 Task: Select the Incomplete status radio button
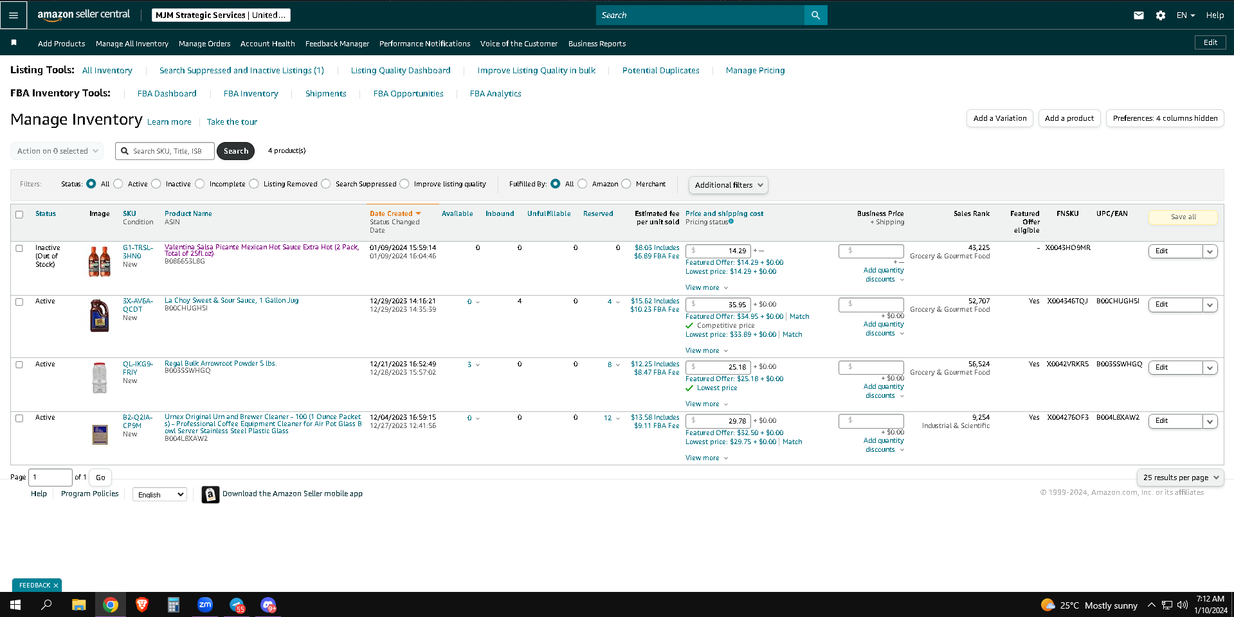coord(200,184)
